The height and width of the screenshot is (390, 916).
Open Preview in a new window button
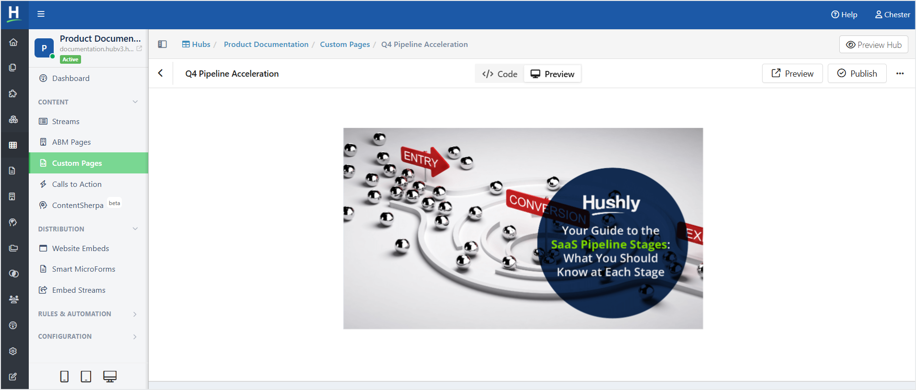[x=792, y=73]
